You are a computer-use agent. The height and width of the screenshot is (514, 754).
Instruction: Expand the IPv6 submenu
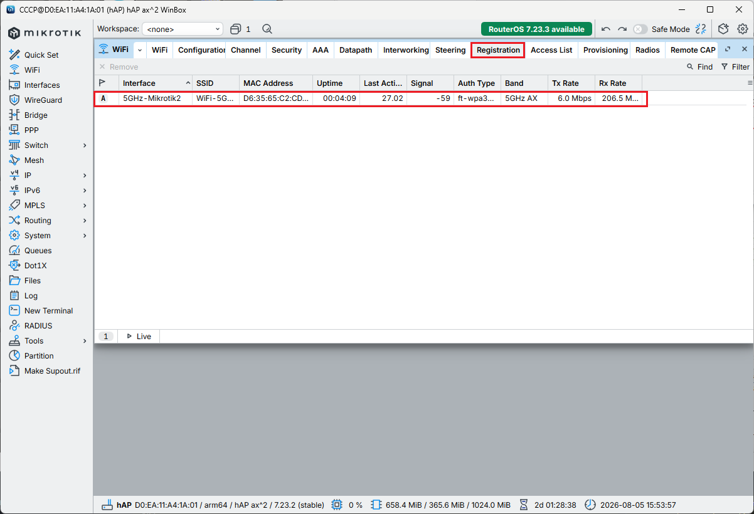(85, 191)
